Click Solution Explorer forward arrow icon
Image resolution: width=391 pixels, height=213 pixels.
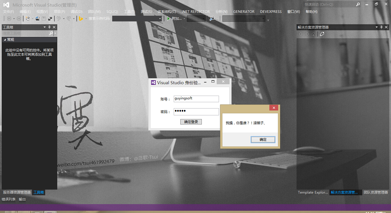(x=307, y=34)
